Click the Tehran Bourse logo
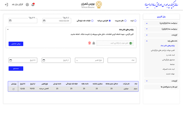Image resolution: width=183 pixels, height=125 pixels. (x=91, y=5)
